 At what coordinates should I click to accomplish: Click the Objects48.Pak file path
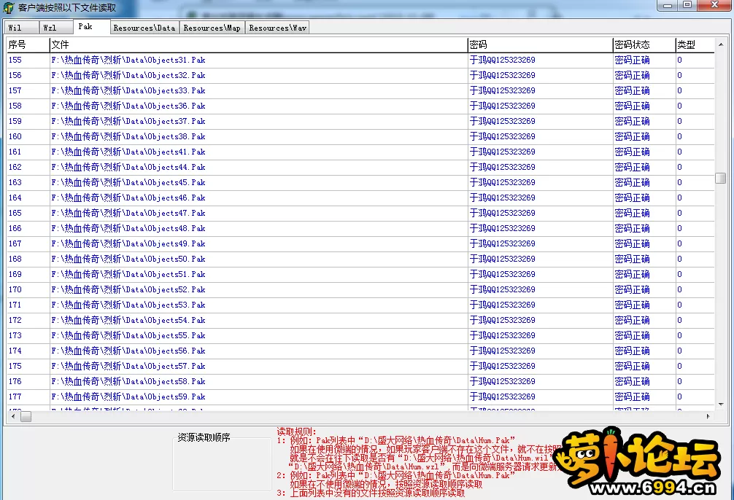pyautogui.click(x=128, y=228)
